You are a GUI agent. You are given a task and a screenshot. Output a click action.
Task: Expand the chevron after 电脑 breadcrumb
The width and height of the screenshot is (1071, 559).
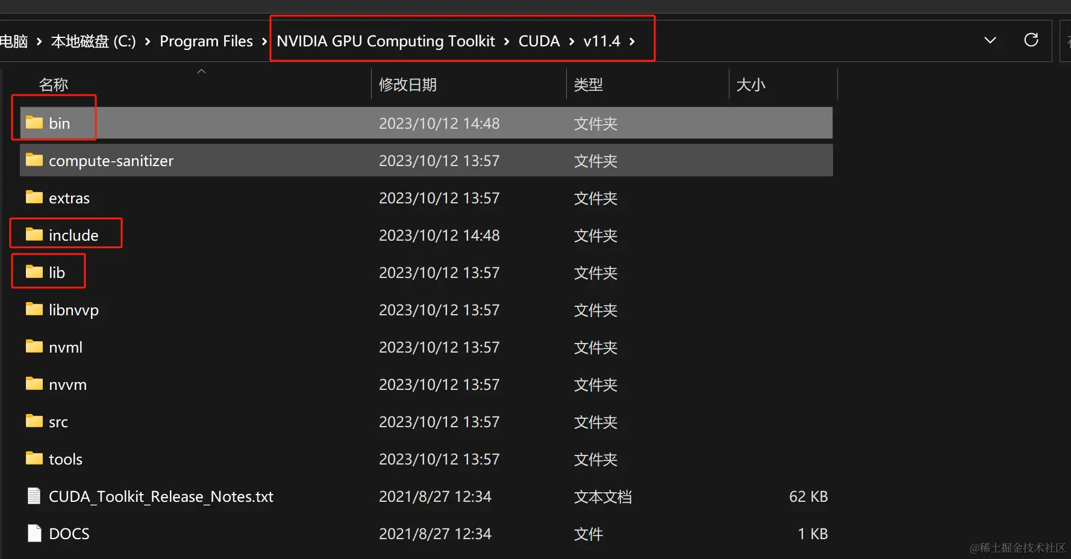[39, 42]
